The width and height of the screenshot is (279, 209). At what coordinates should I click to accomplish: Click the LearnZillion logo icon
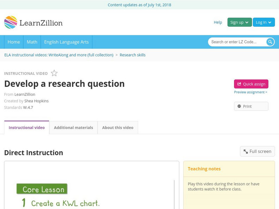coord(10,22)
